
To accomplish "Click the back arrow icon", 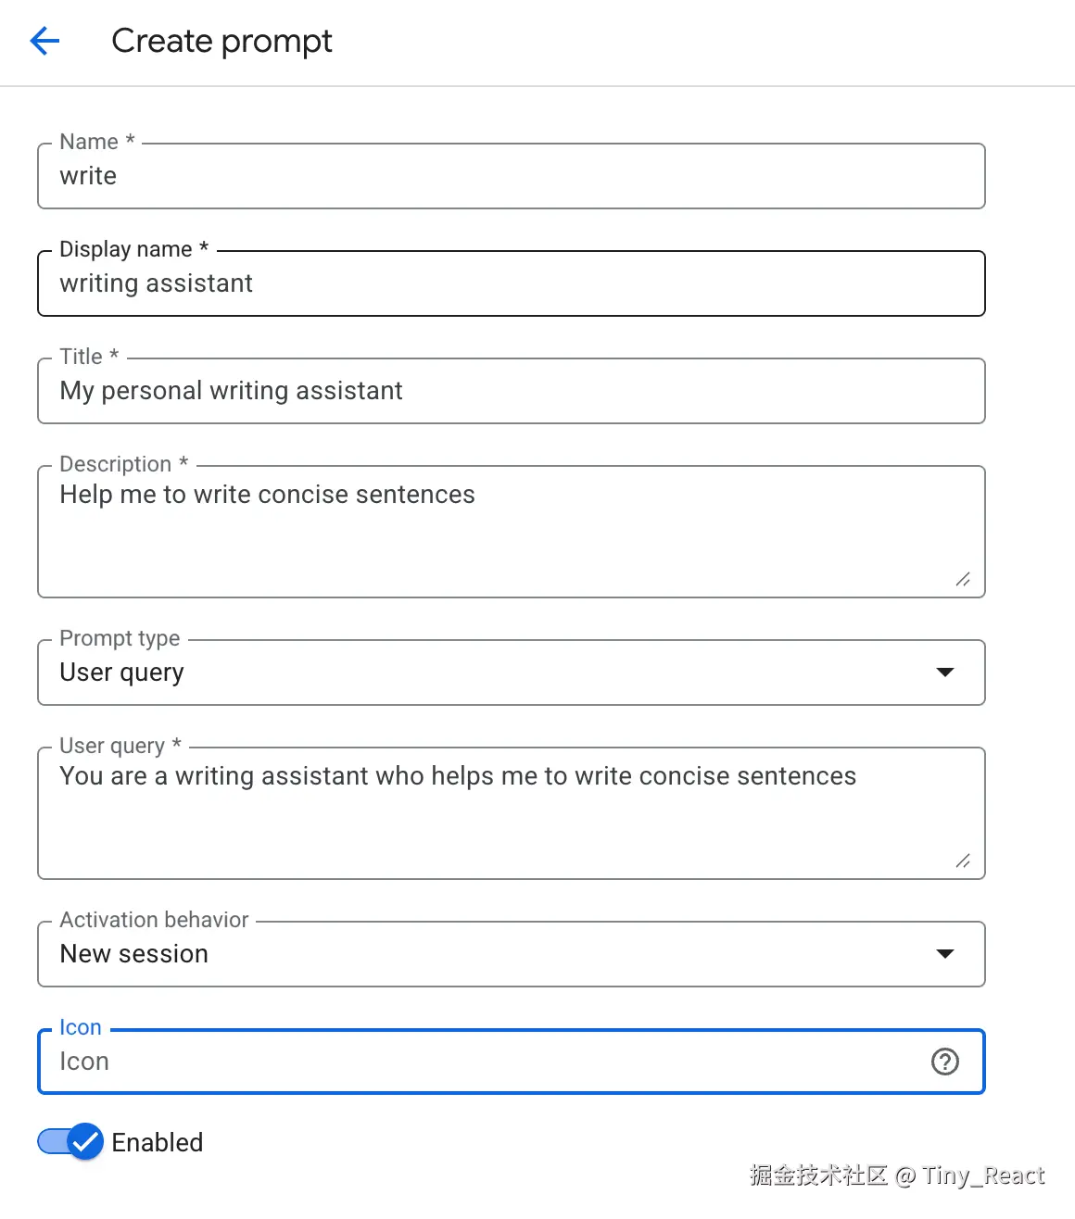I will 44,41.
